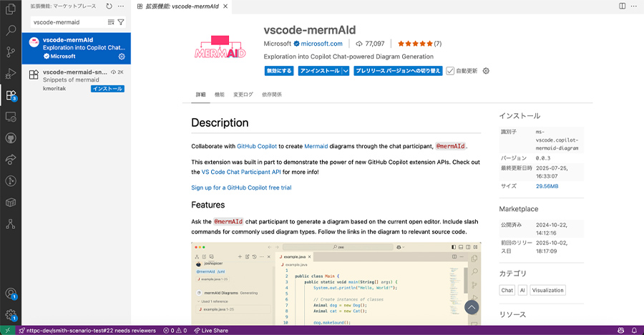
Task: Switch to the 依存関係 tab
Action: click(272, 94)
